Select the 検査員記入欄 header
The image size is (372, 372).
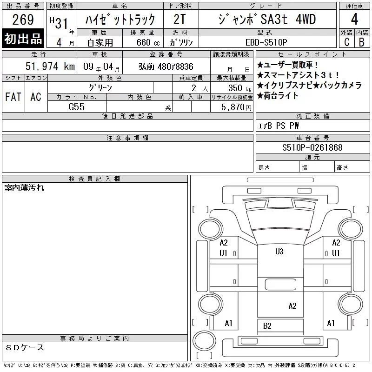click(x=95, y=179)
